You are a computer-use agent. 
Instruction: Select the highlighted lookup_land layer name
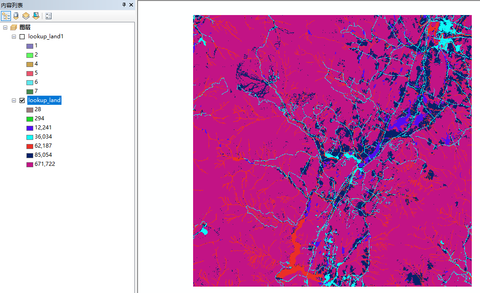[x=44, y=100]
